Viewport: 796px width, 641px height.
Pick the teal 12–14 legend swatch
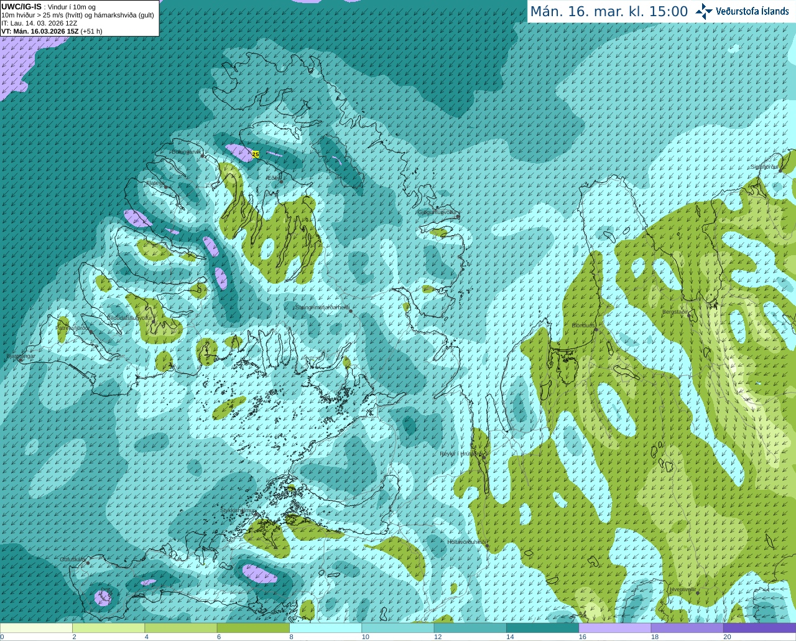[470, 628]
